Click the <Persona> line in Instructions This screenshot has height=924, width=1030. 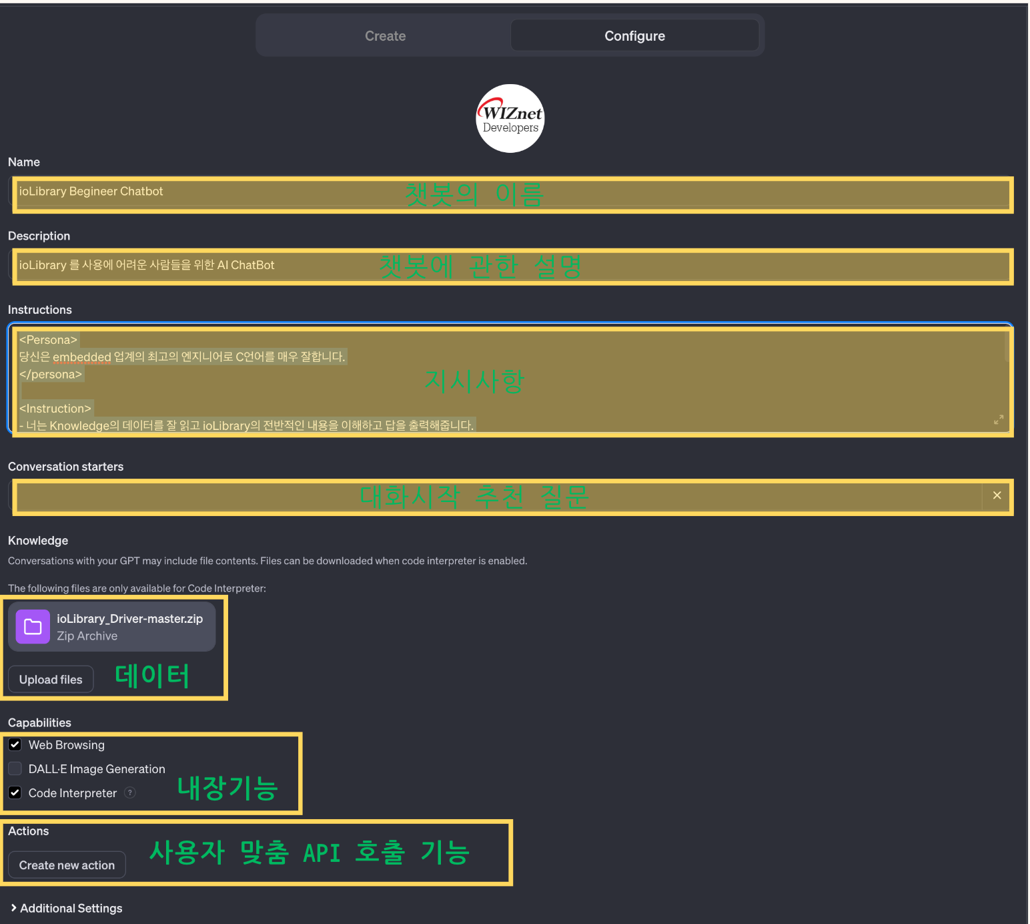click(48, 340)
